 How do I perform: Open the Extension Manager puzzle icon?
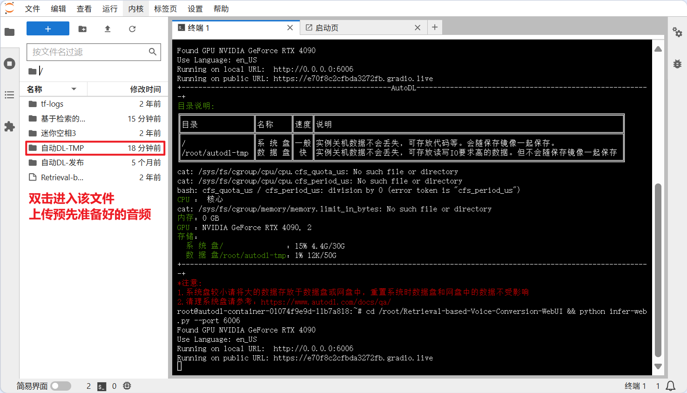click(x=9, y=126)
